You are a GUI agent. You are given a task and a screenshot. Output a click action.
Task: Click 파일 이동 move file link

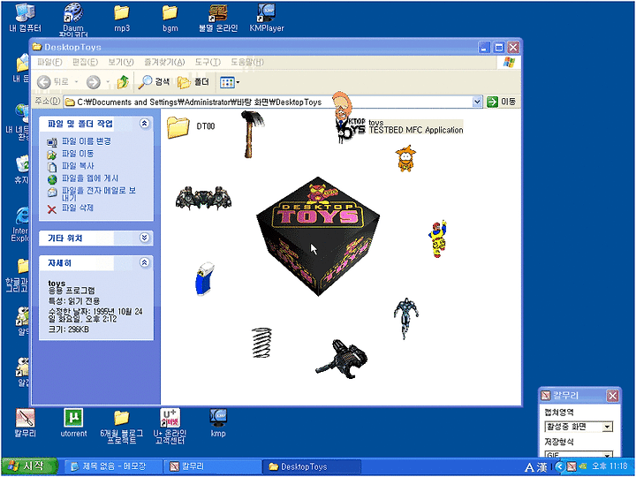pos(78,154)
